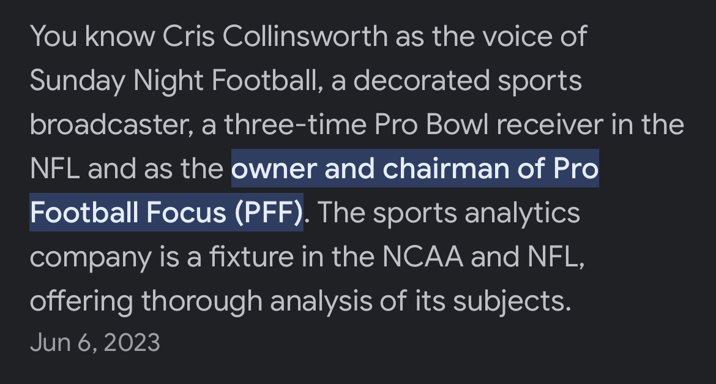
Task: Click the word 'receiver' in third line
Action: click(550, 125)
